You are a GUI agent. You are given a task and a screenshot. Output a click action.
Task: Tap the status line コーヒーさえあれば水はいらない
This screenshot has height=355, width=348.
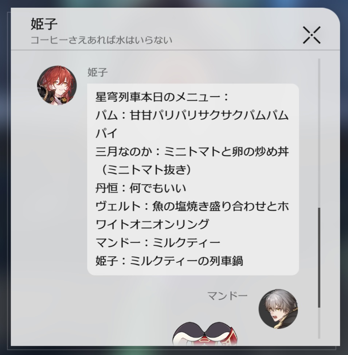[101, 40]
